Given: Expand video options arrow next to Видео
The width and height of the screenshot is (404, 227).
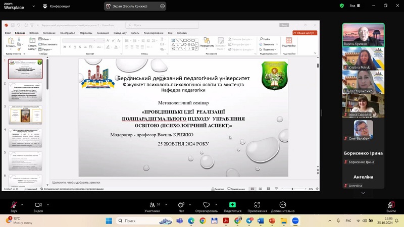Looking at the screenshot, I should tap(48, 205).
